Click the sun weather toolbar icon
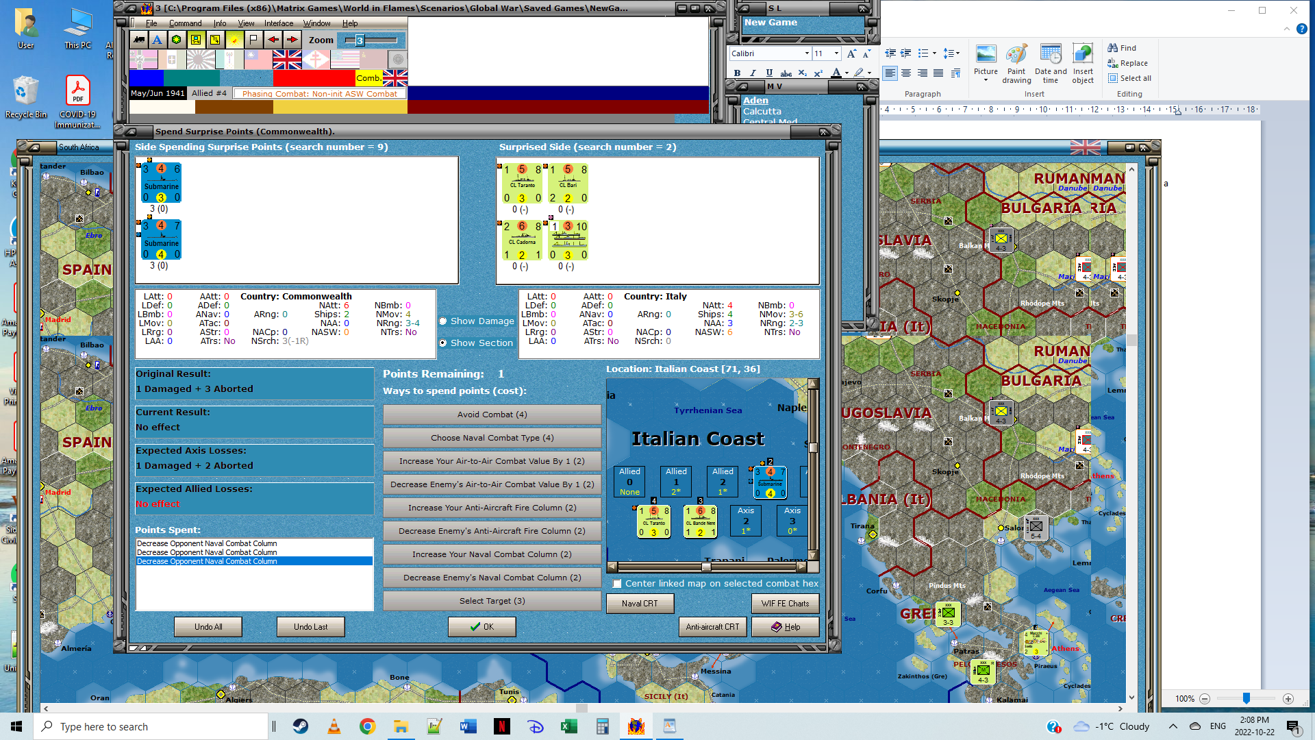 pyautogui.click(x=234, y=40)
